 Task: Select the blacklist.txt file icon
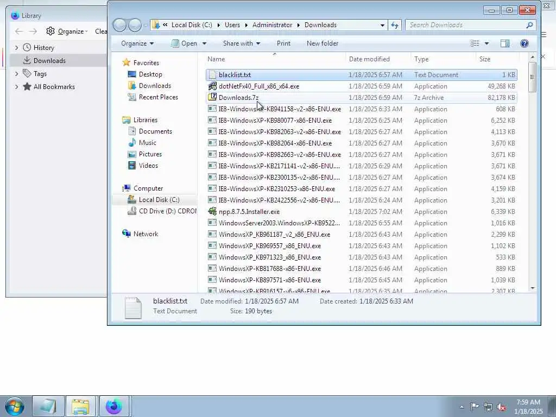(212, 75)
